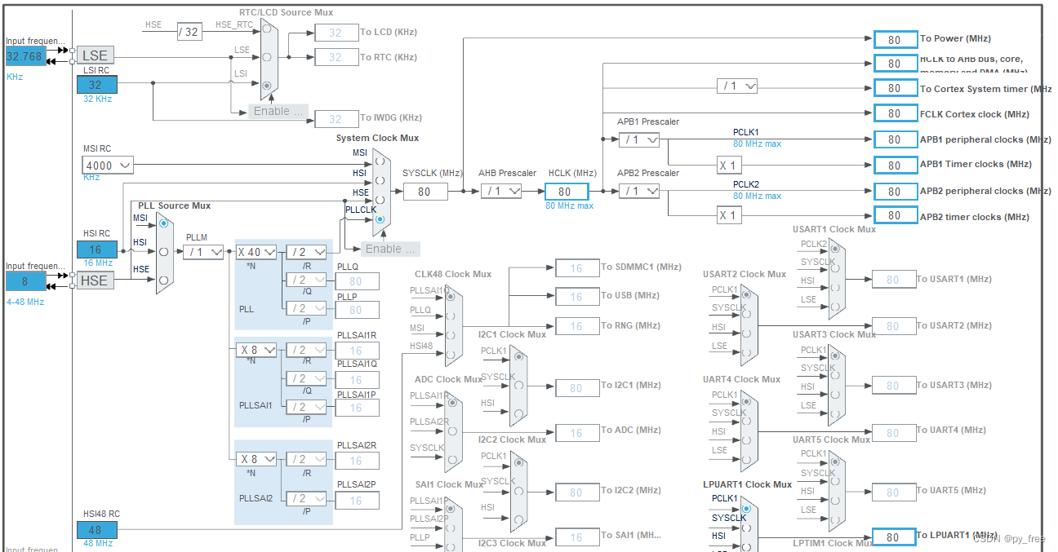This screenshot has width=1058, height=552.
Task: Open the MSI RC frequency dropdown
Action: 106,166
